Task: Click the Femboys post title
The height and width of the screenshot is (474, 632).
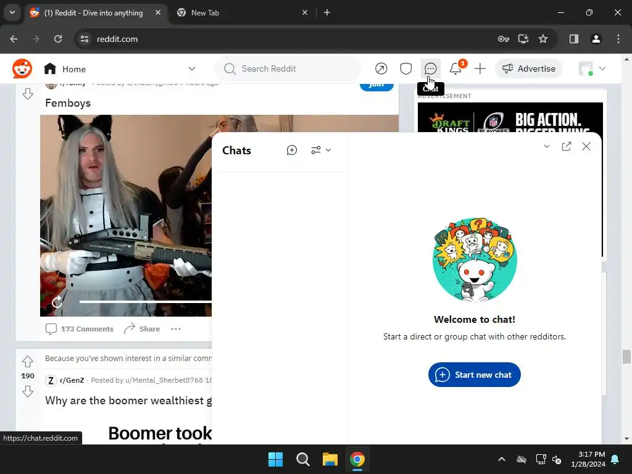Action: (x=68, y=103)
